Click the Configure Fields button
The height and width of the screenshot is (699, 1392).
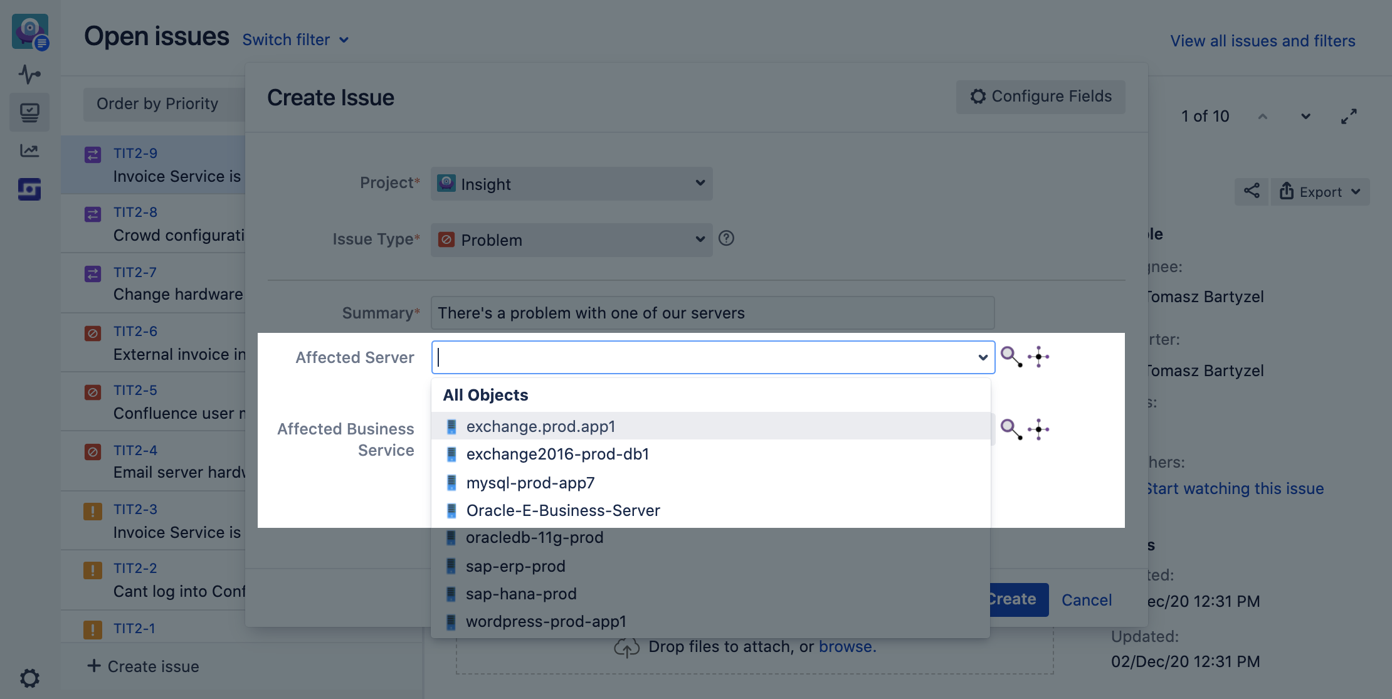tap(1040, 97)
